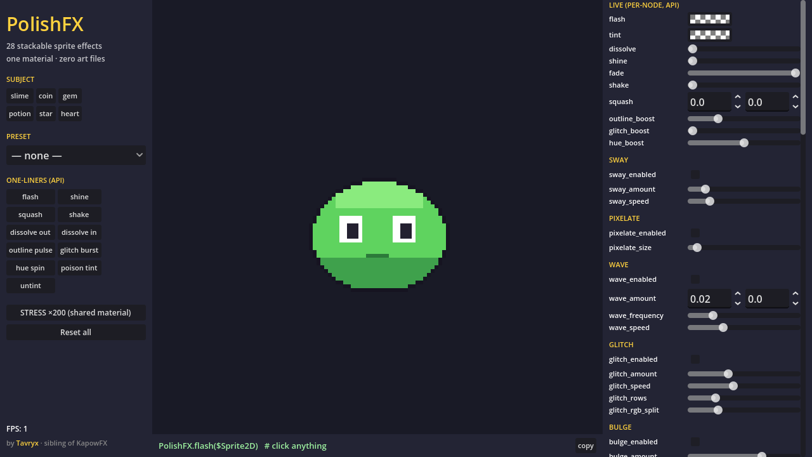812x457 pixels.
Task: Adjust the glitch_rows slider
Action: [743, 398]
